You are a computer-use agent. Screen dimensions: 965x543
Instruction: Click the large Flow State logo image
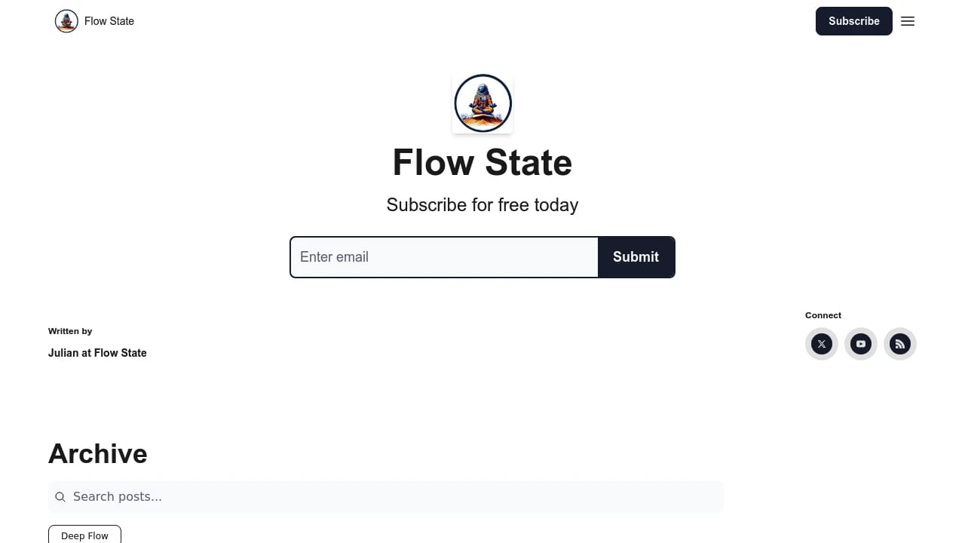point(482,103)
